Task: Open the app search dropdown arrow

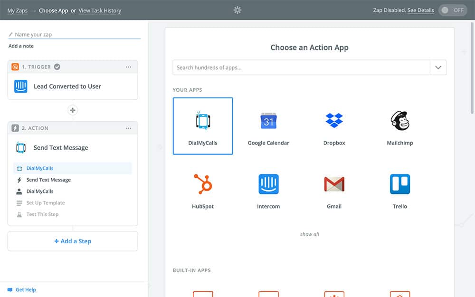Action: pyautogui.click(x=438, y=67)
